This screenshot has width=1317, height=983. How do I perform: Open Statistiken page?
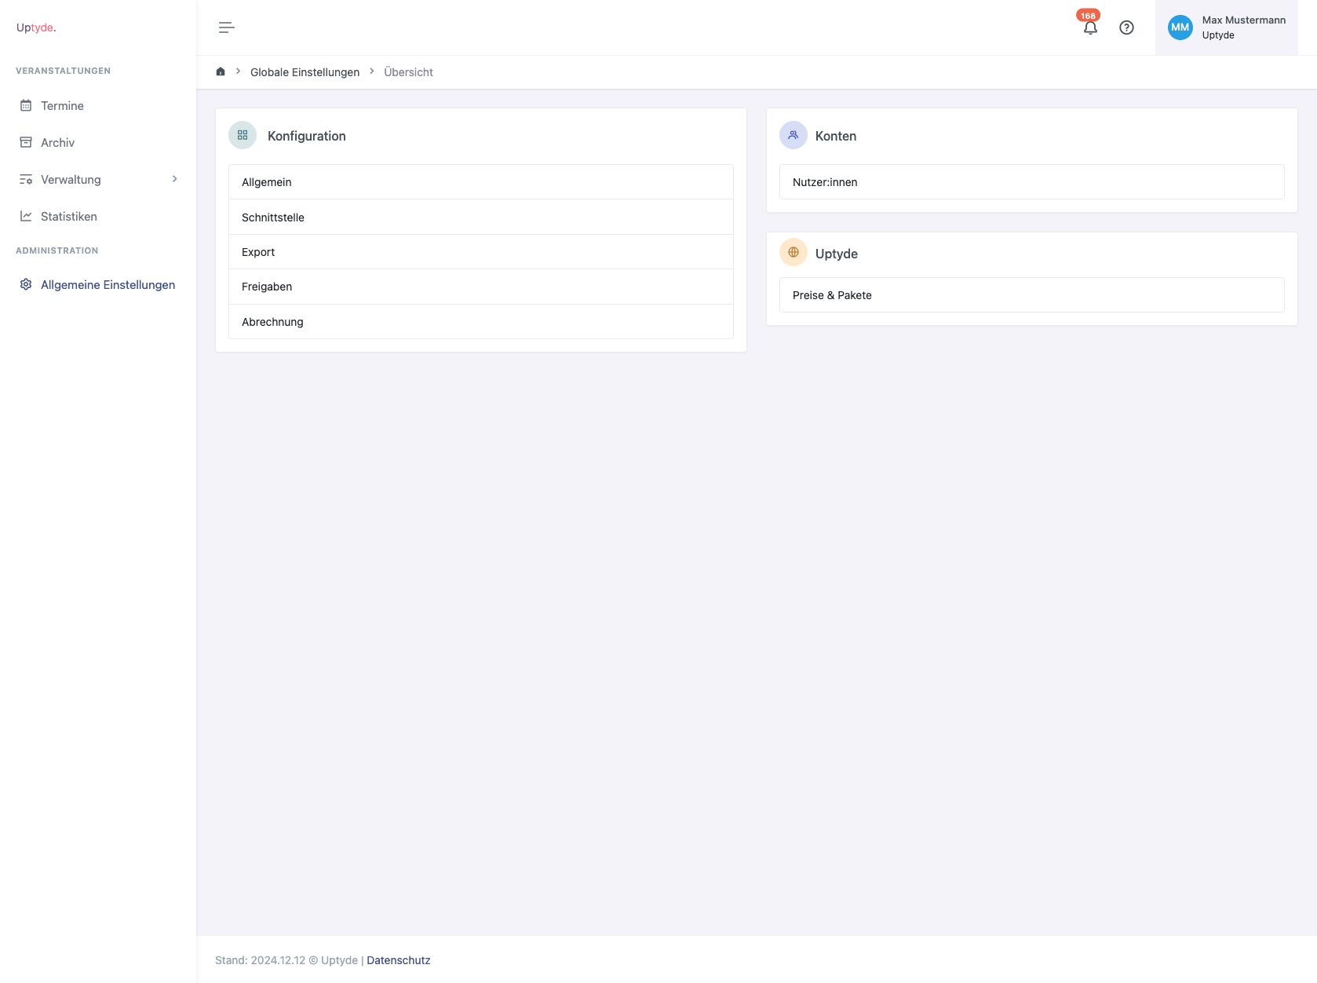(68, 217)
